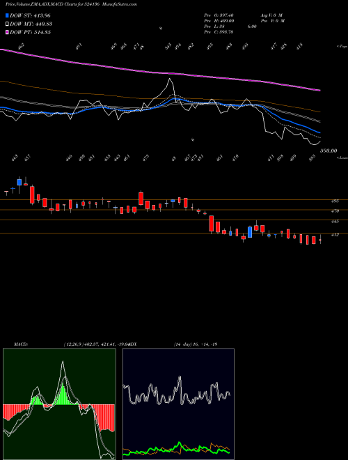
Task: Click the 'Pre O: 397.40' value
Action: 219,15
